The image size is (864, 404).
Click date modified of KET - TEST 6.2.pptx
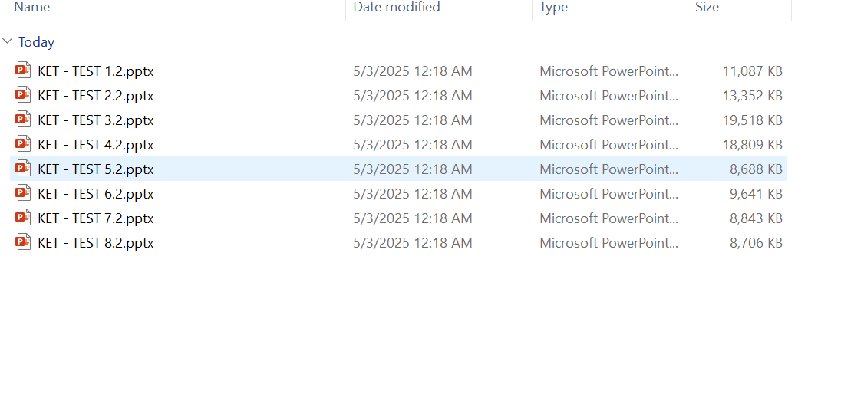click(412, 194)
